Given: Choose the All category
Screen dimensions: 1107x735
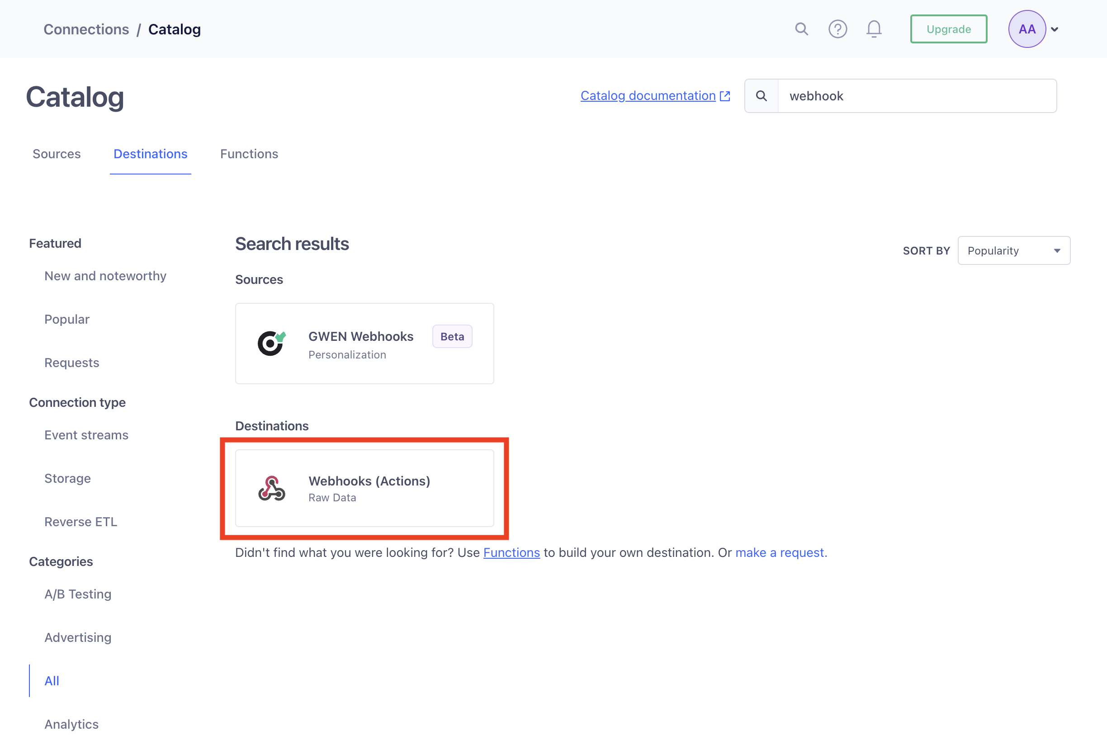Looking at the screenshot, I should [52, 681].
